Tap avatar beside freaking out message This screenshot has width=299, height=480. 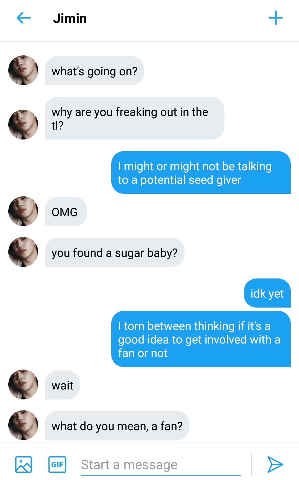click(x=23, y=125)
